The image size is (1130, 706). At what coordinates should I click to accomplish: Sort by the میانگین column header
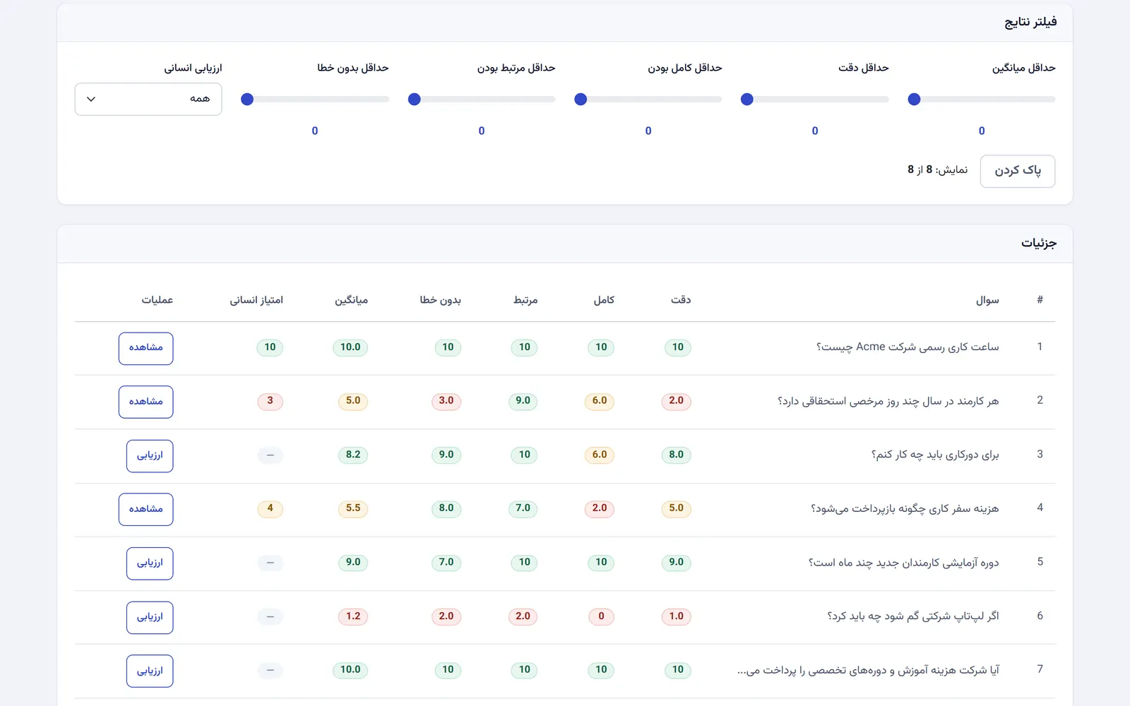pos(351,300)
